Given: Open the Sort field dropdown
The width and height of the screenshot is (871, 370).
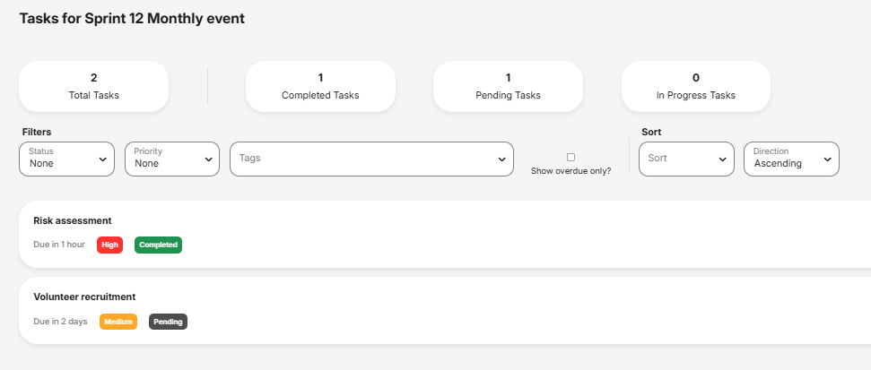Looking at the screenshot, I should pos(686,159).
